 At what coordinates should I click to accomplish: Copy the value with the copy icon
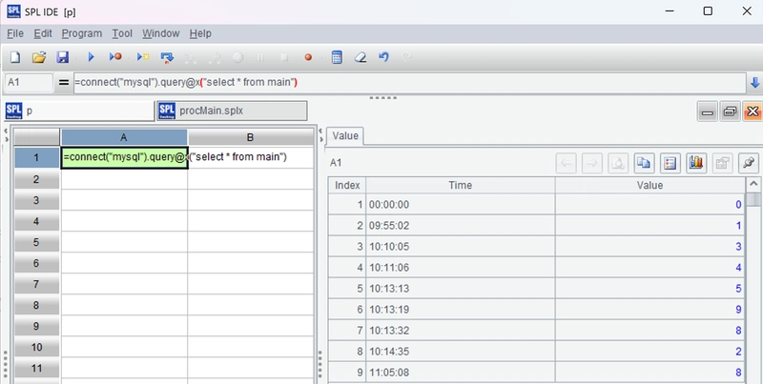coord(644,163)
